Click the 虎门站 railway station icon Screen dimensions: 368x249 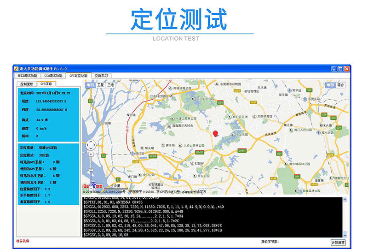pyautogui.click(x=132, y=153)
